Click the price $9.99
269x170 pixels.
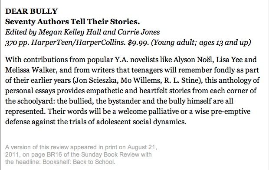coord(138,42)
